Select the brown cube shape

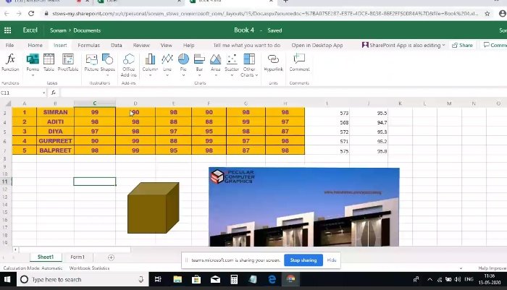click(154, 208)
